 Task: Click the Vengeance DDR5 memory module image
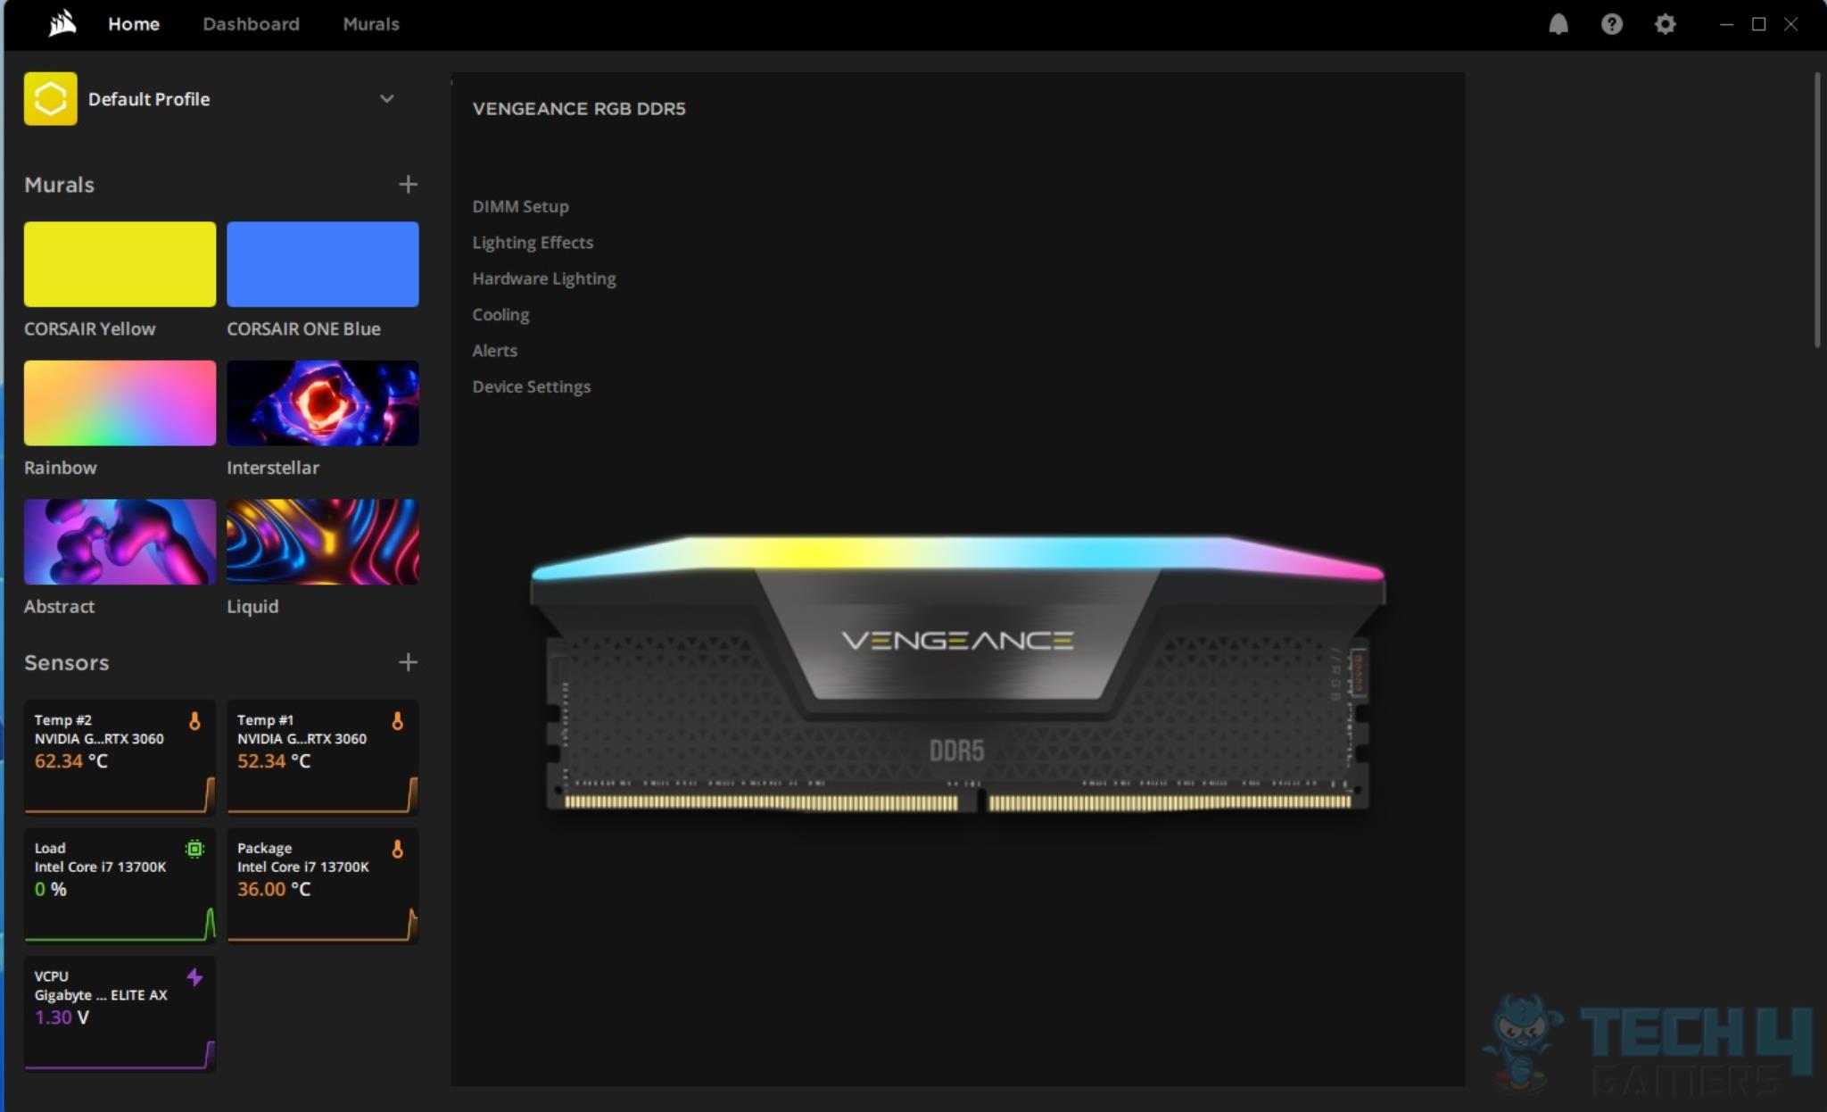(957, 674)
